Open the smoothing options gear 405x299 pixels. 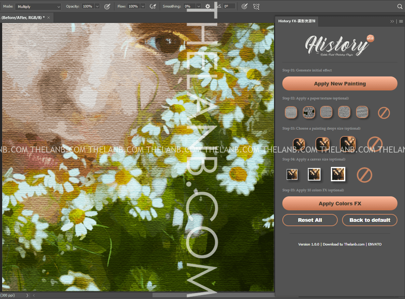208,6
